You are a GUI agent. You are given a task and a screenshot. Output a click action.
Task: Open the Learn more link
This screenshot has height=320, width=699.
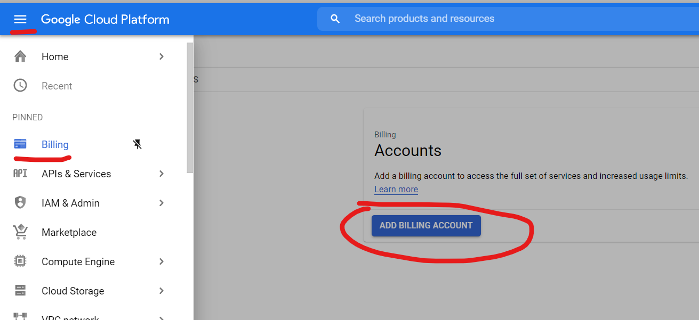(396, 190)
